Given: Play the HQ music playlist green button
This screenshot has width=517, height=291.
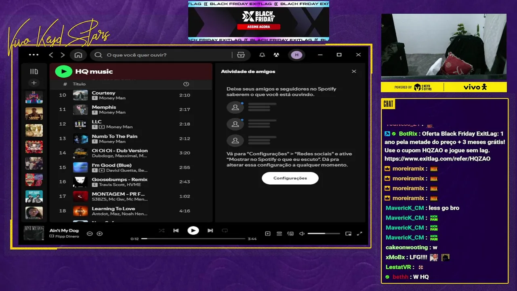Looking at the screenshot, I should (63, 72).
